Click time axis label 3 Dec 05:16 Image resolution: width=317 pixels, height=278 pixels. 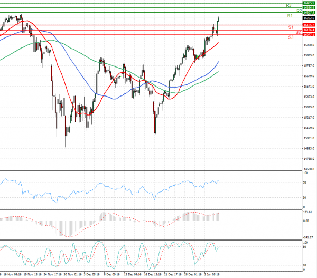(x=91, y=274)
